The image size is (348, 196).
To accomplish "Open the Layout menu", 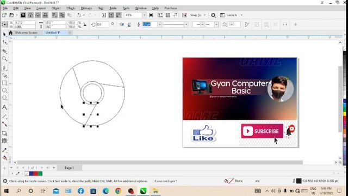I will (x=41, y=8).
